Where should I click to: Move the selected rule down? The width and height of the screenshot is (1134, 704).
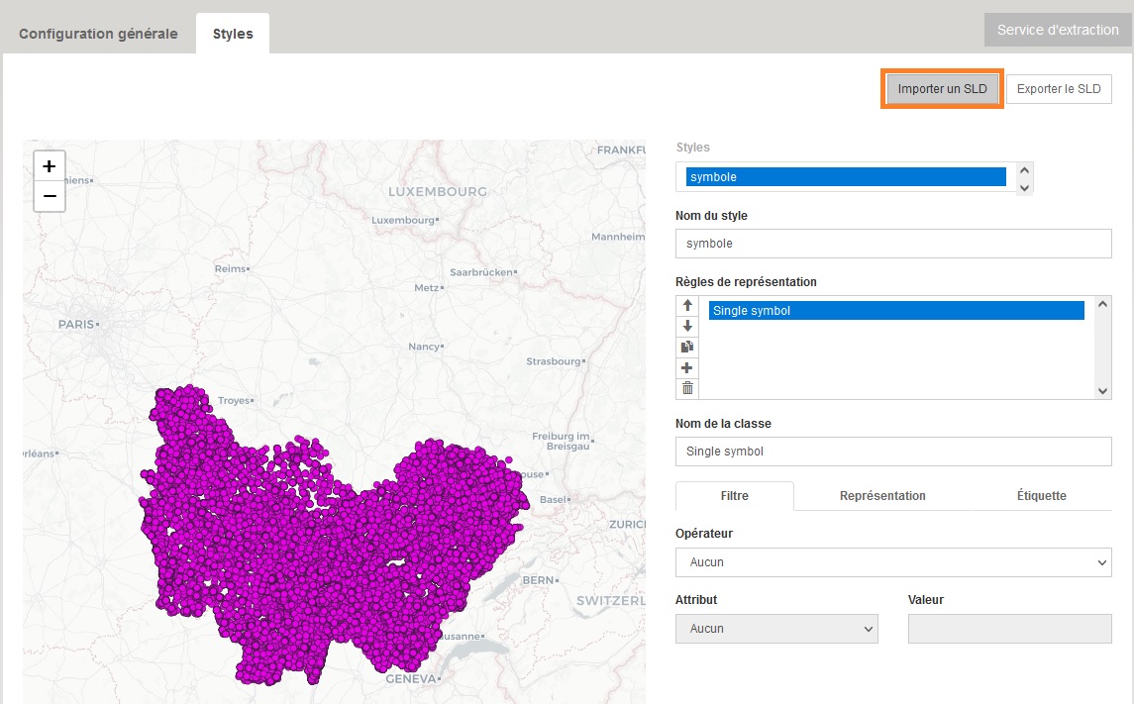point(687,326)
